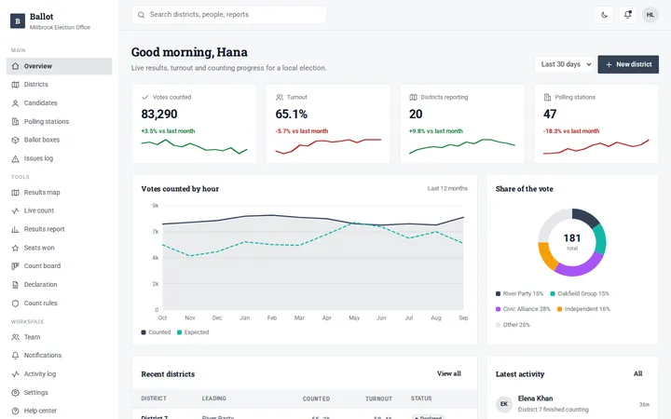Click the Turnout sparkline chart
This screenshot has width=671, height=419.
click(x=328, y=146)
